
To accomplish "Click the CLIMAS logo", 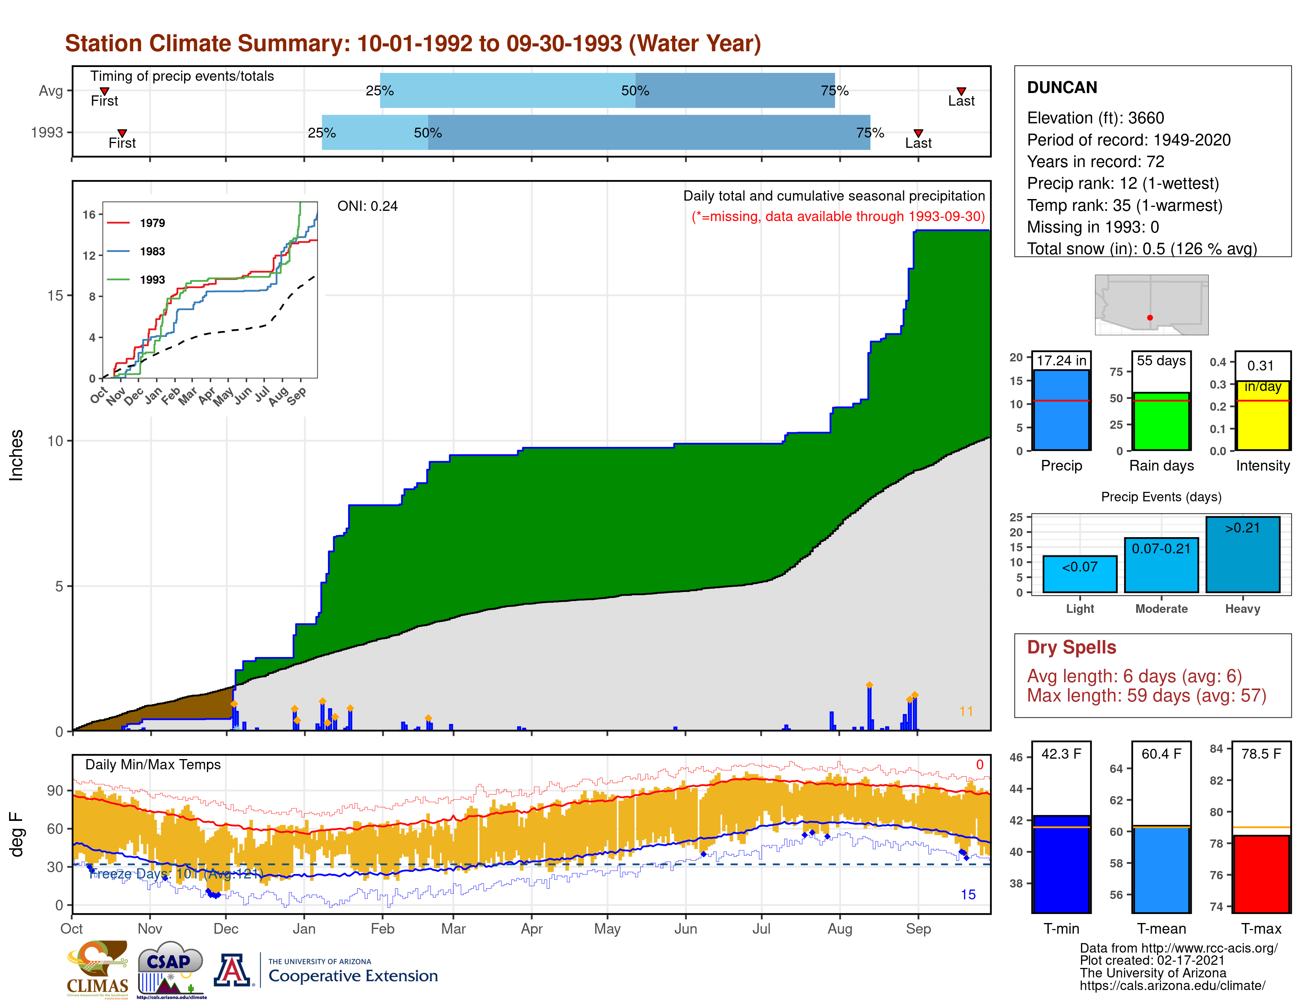I will pos(97,969).
